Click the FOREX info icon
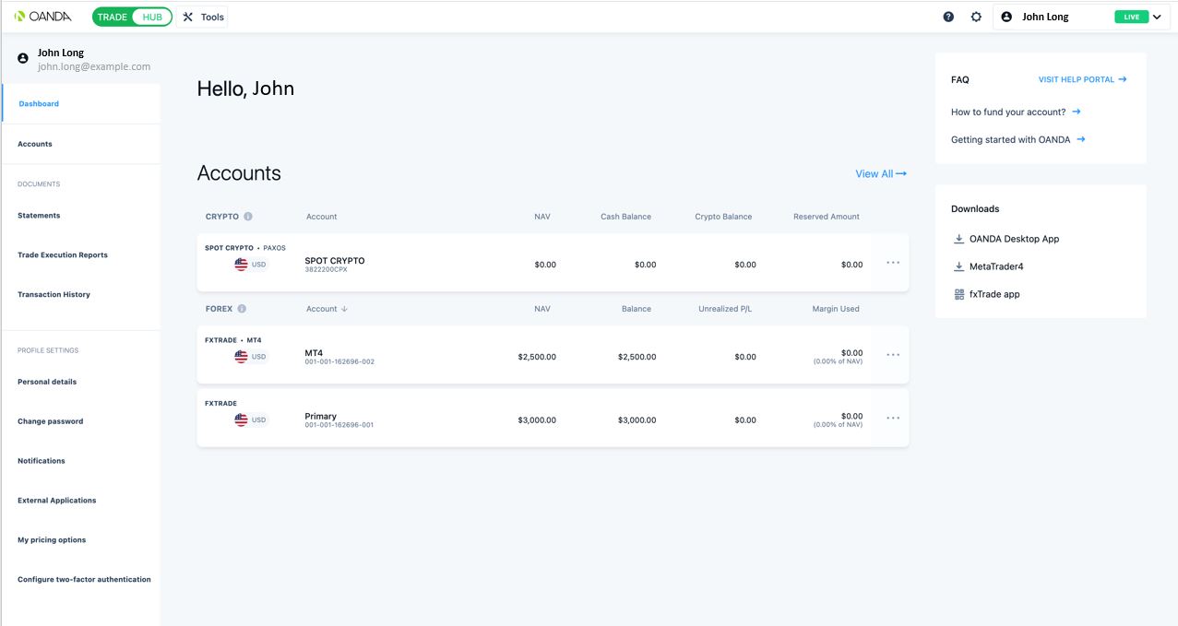1178x626 pixels. point(242,309)
